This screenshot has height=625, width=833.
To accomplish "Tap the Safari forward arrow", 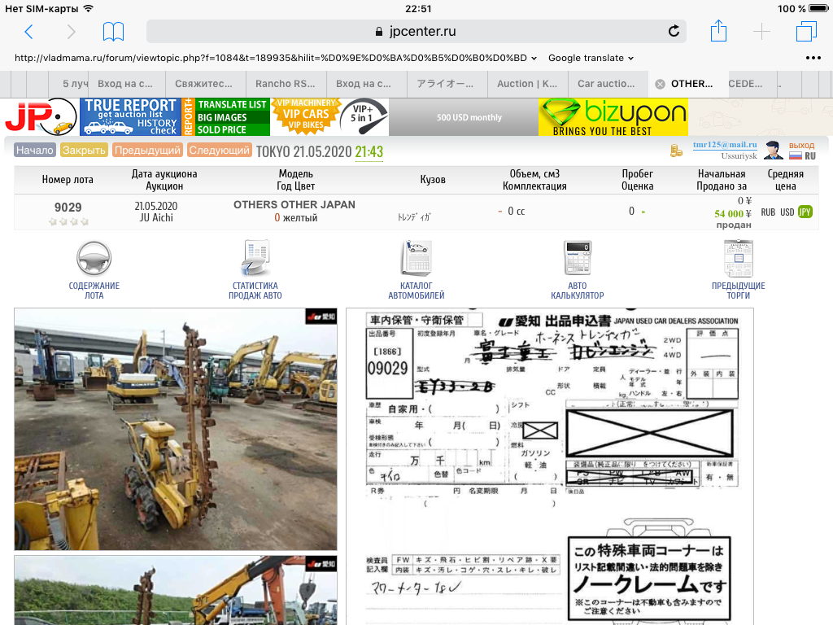I will pyautogui.click(x=72, y=32).
